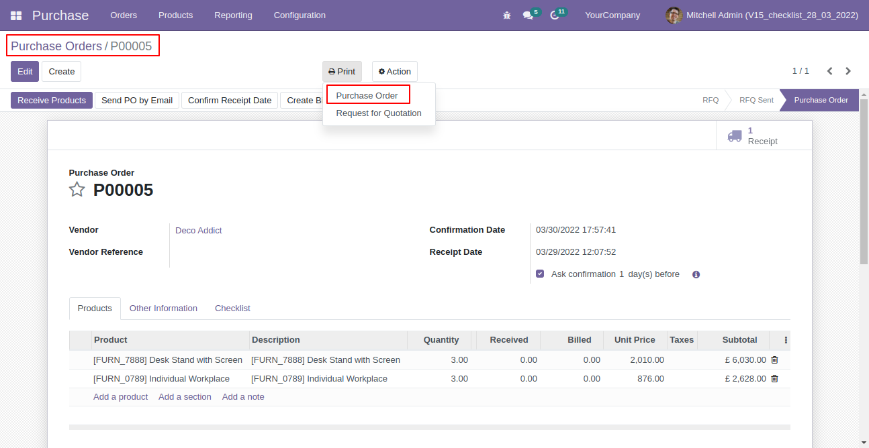Screen dimensions: 869x448
Task: Open the Orders menu
Action: (x=124, y=15)
